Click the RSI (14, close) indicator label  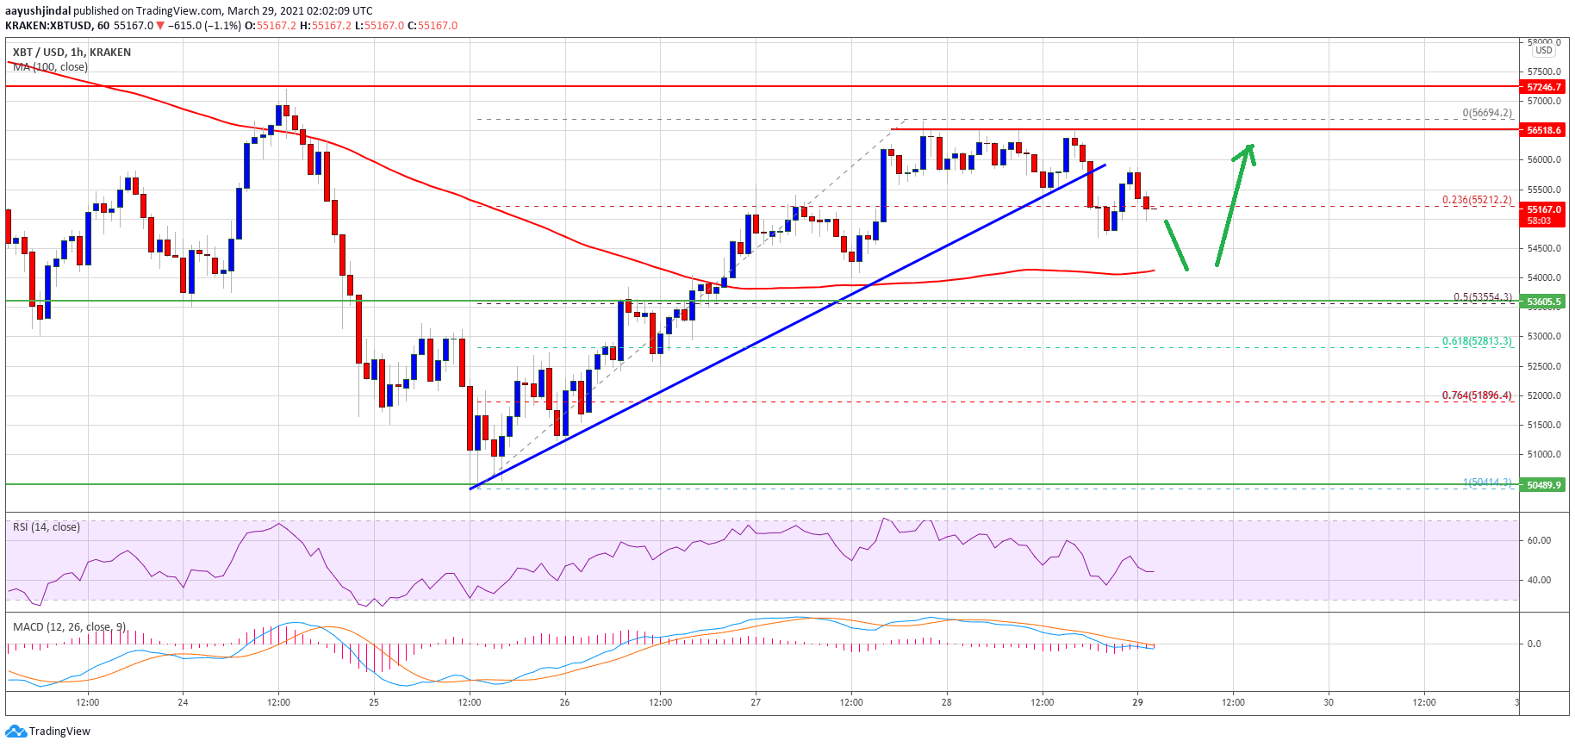click(x=47, y=527)
